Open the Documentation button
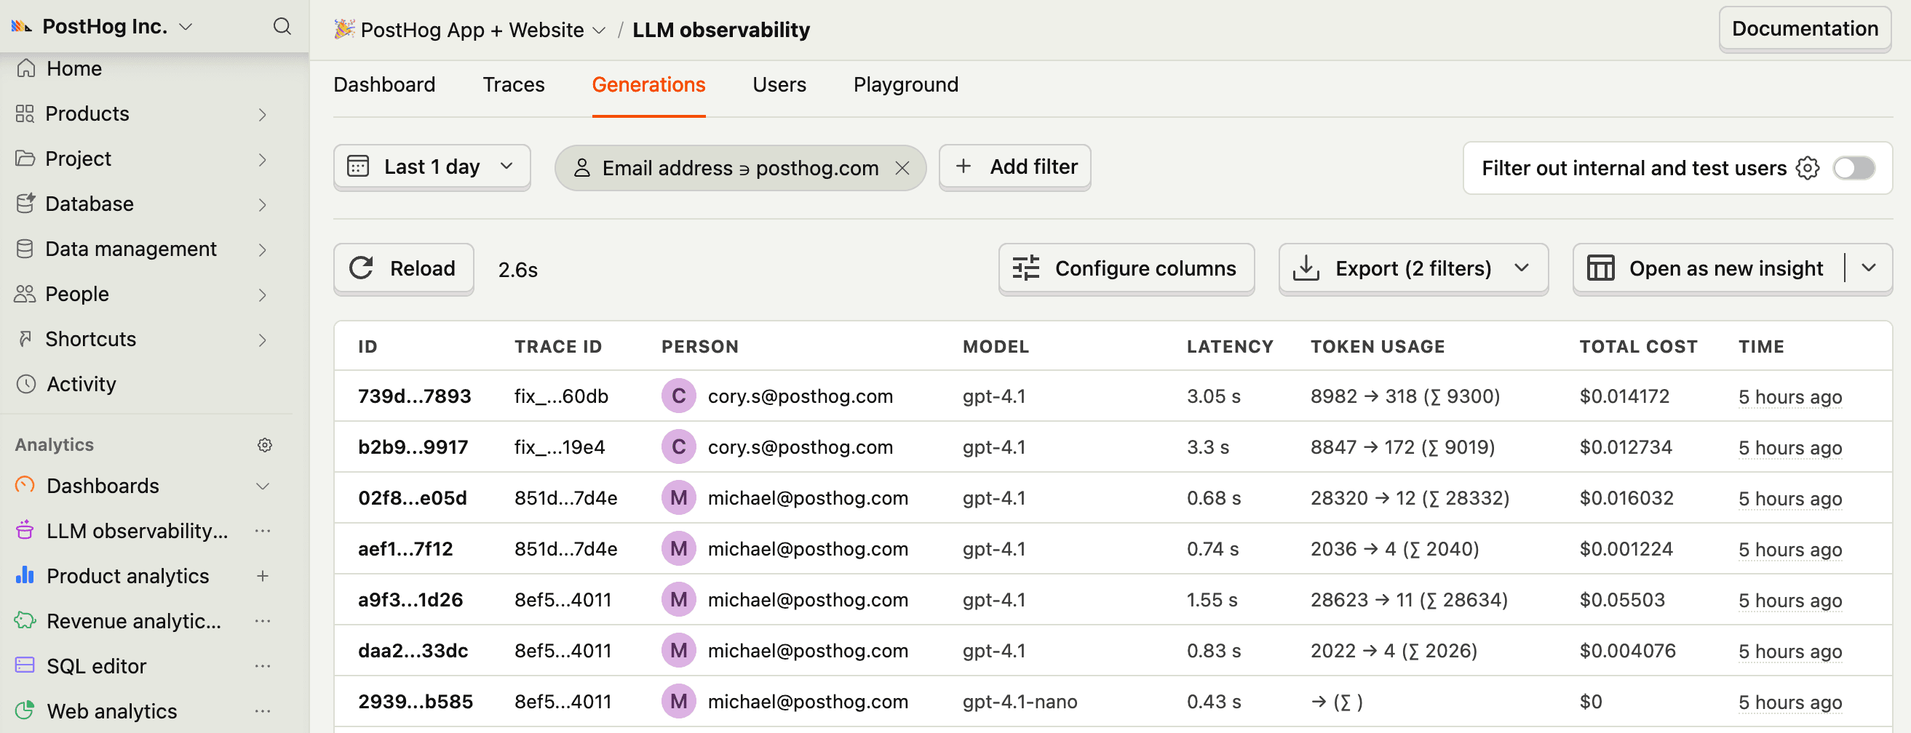The height and width of the screenshot is (733, 1911). [x=1805, y=28]
